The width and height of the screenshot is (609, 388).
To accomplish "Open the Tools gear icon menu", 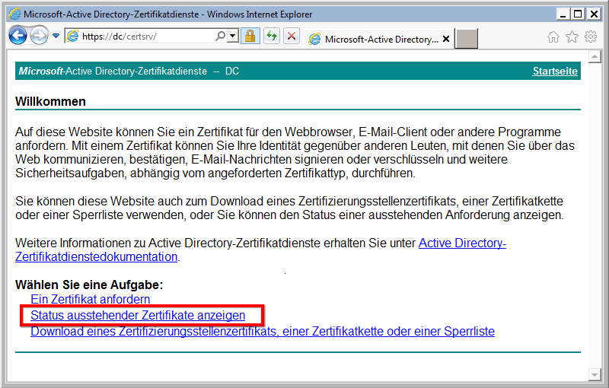I will click(590, 37).
